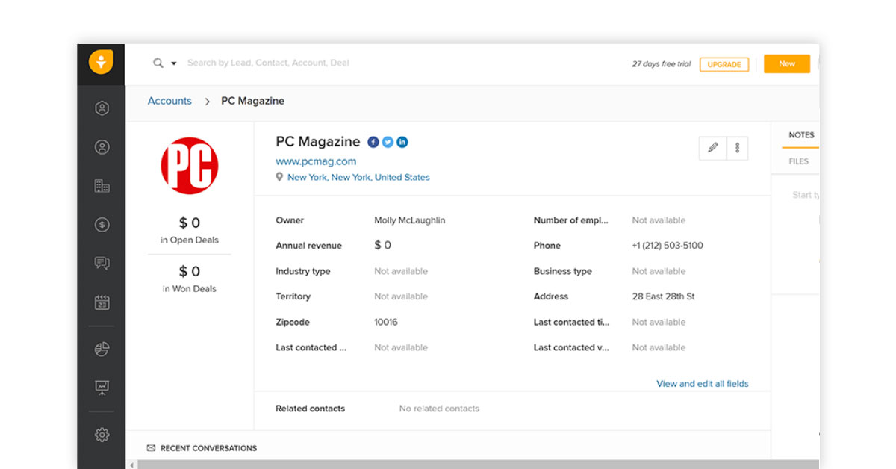
Task: Open PC Magazine Twitter icon
Action: click(x=388, y=142)
